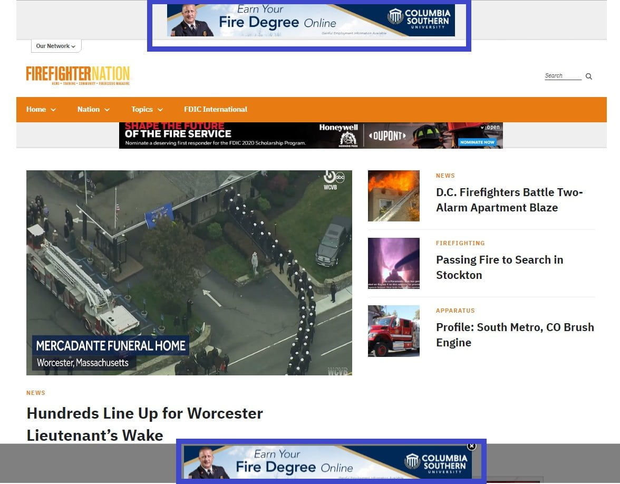Open Passing Fire Stockton thumbnail

coord(393,264)
